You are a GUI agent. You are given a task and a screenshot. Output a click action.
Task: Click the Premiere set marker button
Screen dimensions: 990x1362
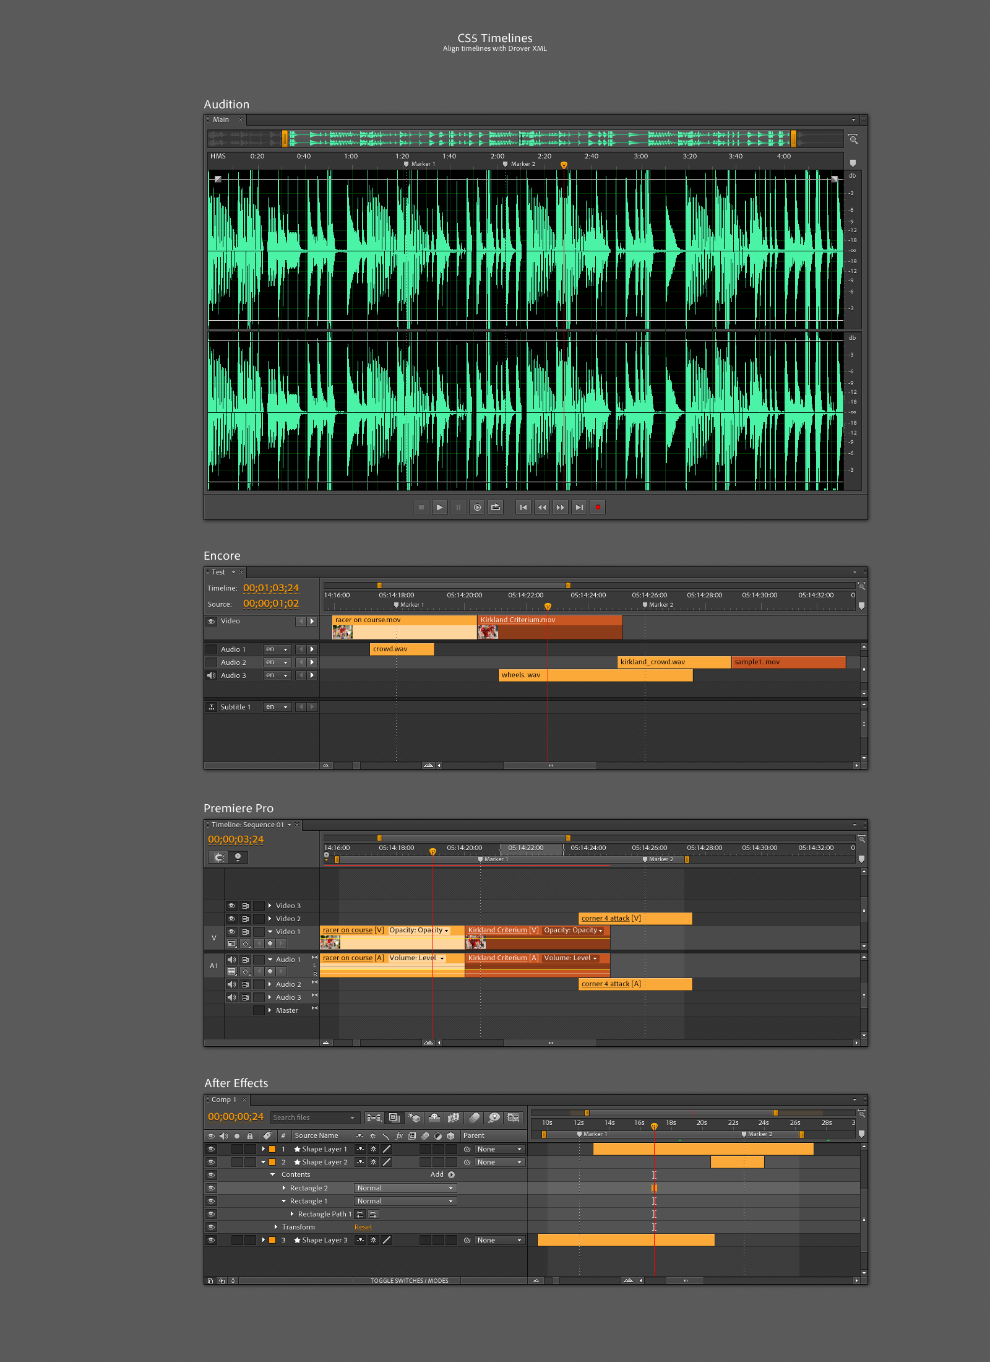point(238,857)
